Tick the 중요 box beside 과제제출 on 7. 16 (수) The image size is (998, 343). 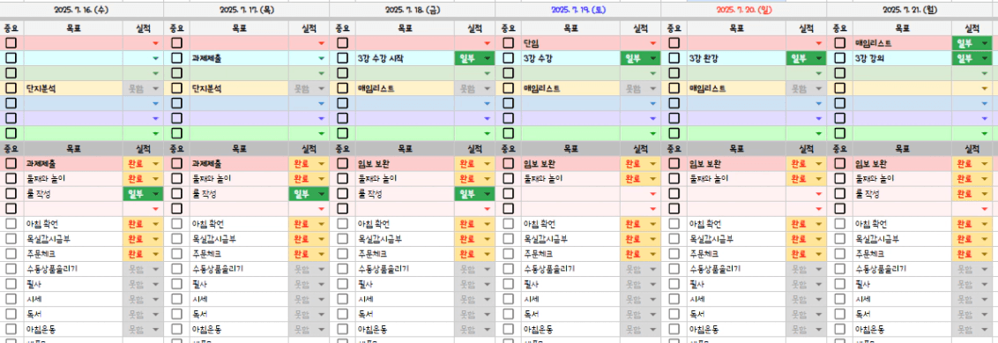tap(11, 163)
